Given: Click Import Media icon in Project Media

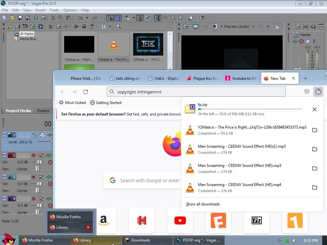Looking at the screenshot, I should [17, 26].
